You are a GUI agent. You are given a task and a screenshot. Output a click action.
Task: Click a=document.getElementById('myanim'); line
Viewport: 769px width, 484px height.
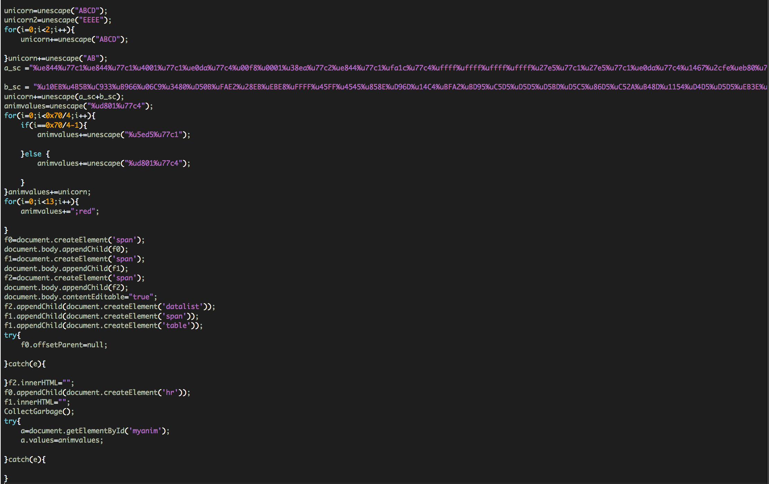95,431
